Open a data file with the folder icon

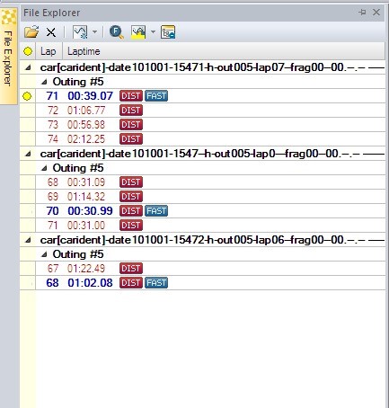click(31, 31)
